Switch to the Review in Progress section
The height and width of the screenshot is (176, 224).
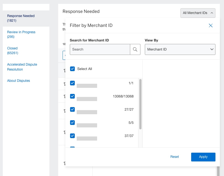pos(21,34)
